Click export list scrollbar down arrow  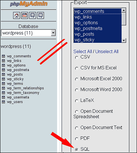click(x=124, y=40)
